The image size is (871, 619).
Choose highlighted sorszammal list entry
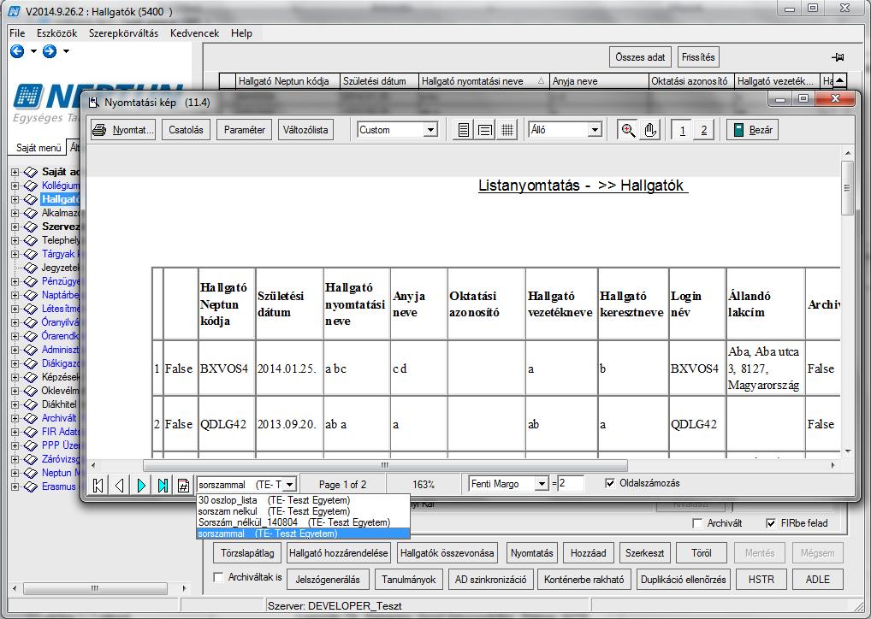click(x=303, y=534)
